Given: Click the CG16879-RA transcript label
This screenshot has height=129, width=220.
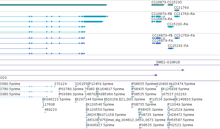Looking at the screenshot, I should (x=162, y=19).
